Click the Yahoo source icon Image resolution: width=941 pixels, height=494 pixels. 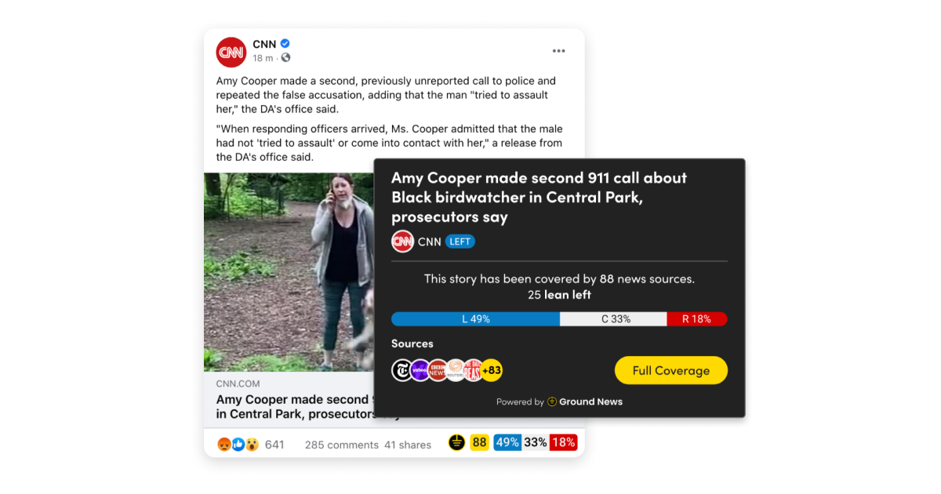(x=420, y=371)
